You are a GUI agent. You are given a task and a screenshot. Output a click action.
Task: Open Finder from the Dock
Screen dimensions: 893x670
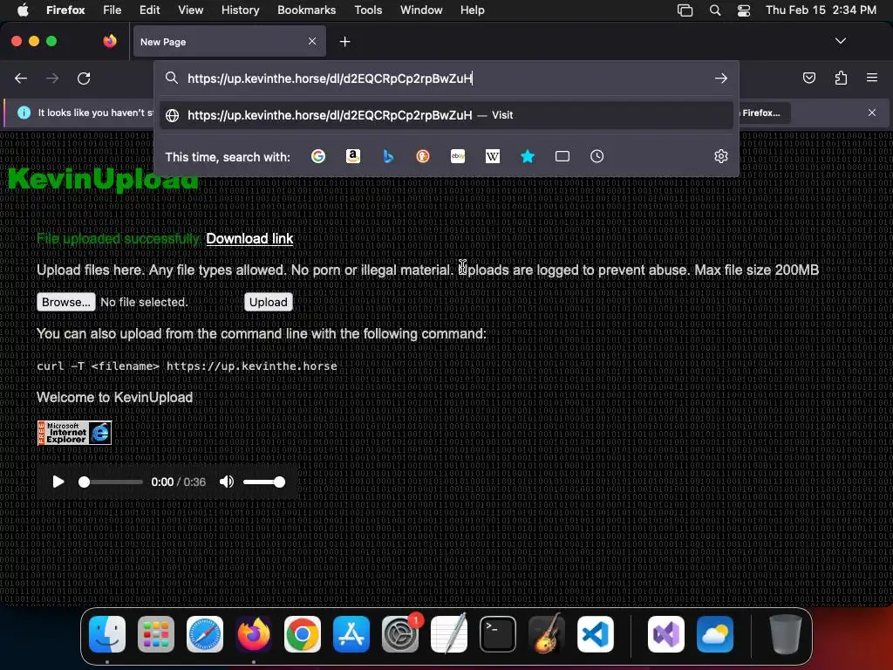pos(107,634)
